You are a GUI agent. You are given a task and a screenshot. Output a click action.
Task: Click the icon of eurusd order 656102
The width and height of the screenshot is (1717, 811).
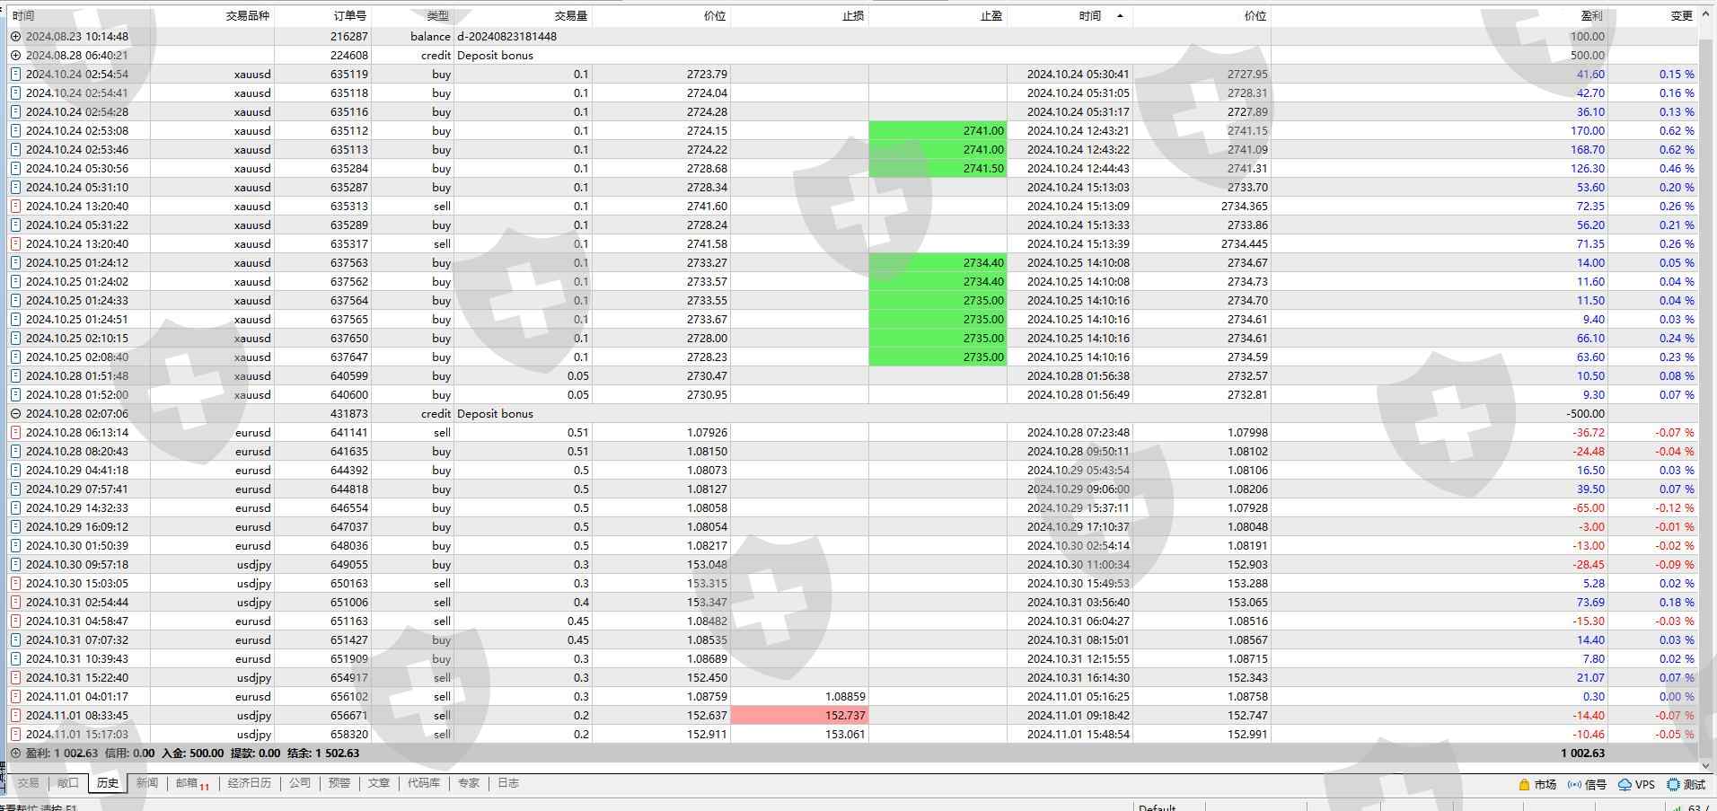coord(15,697)
